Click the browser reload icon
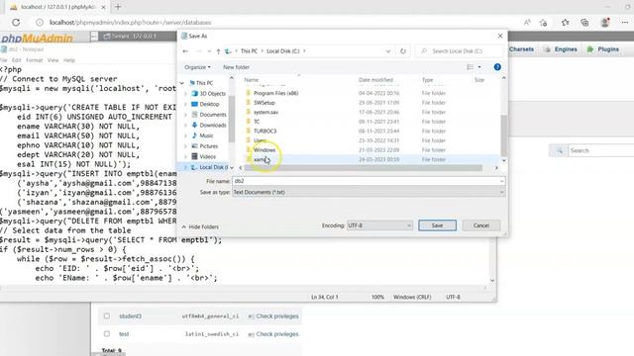The image size is (634, 356). [16, 22]
